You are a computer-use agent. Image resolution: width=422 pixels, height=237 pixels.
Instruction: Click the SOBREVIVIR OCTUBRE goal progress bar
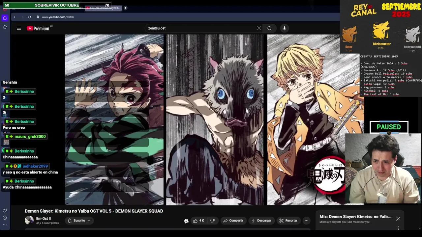pyautogui.click(x=57, y=5)
